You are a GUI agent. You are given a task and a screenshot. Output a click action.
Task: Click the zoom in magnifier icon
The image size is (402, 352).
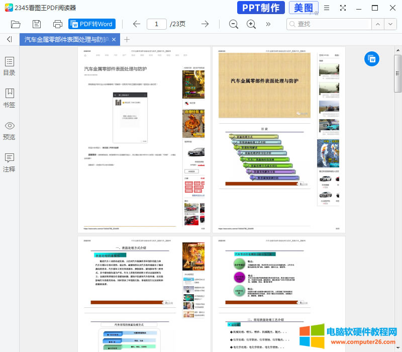tap(251, 24)
